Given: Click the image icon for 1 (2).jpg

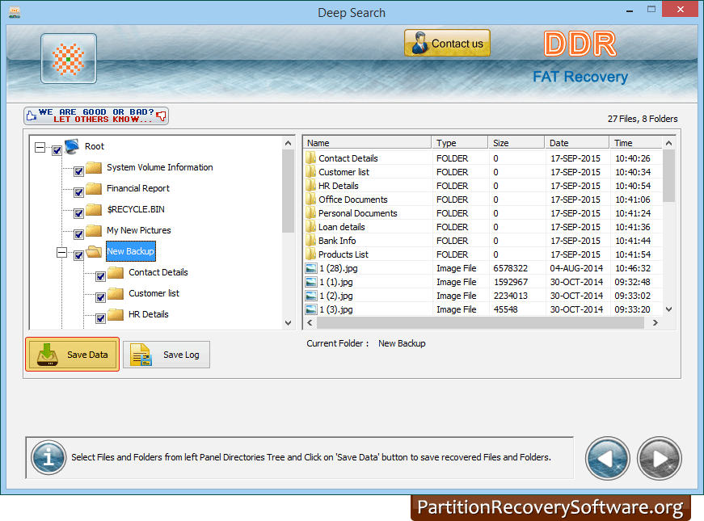Looking at the screenshot, I should coord(310,296).
